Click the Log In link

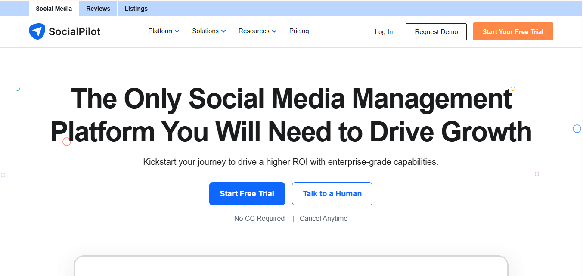pyautogui.click(x=384, y=32)
